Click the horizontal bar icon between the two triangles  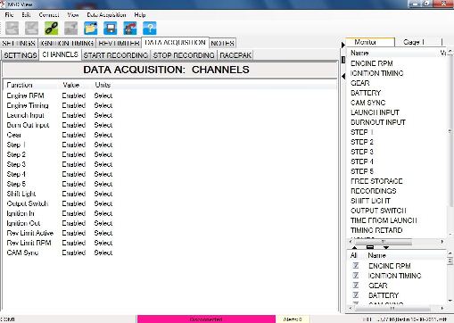[x=370, y=247]
